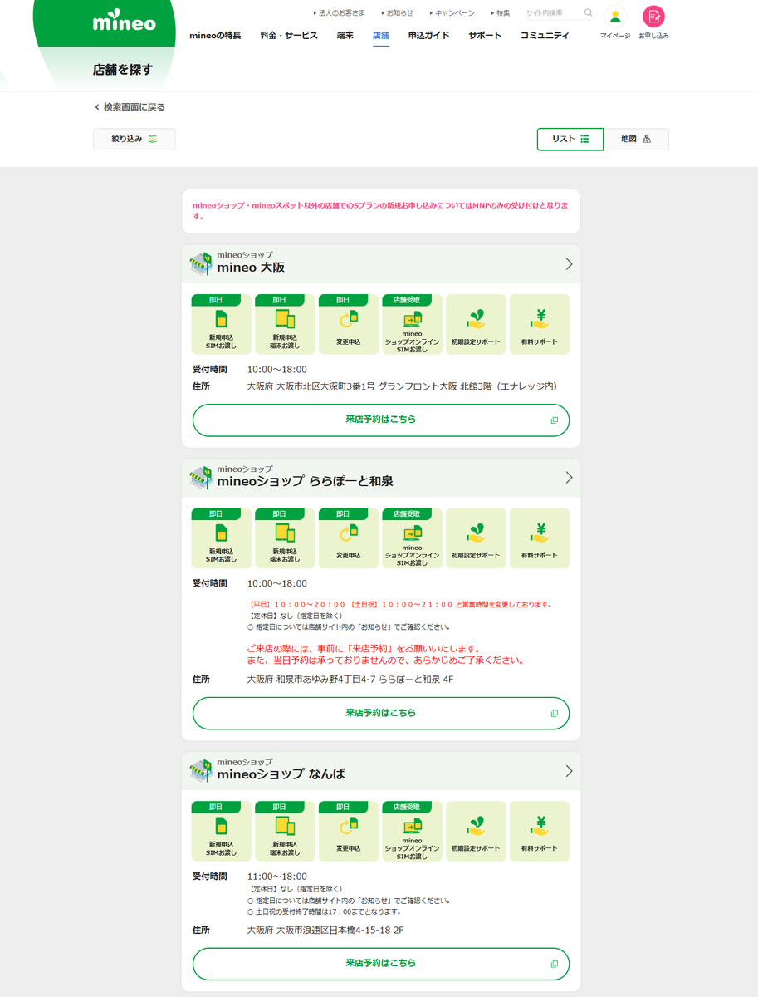
Task: Click shop building icon beside なんば
Action: pos(201,770)
